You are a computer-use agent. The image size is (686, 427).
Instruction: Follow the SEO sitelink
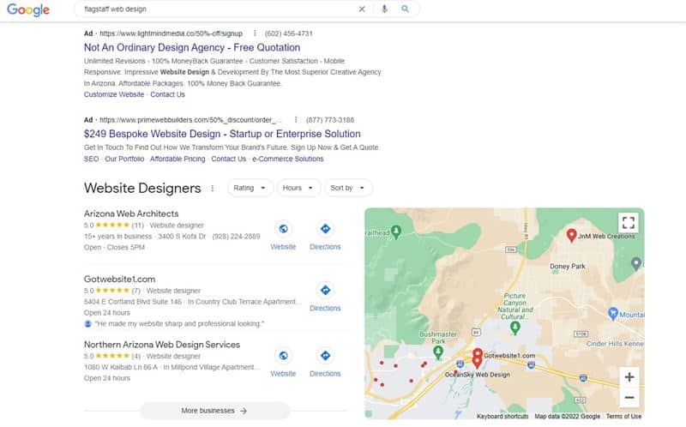coord(92,159)
